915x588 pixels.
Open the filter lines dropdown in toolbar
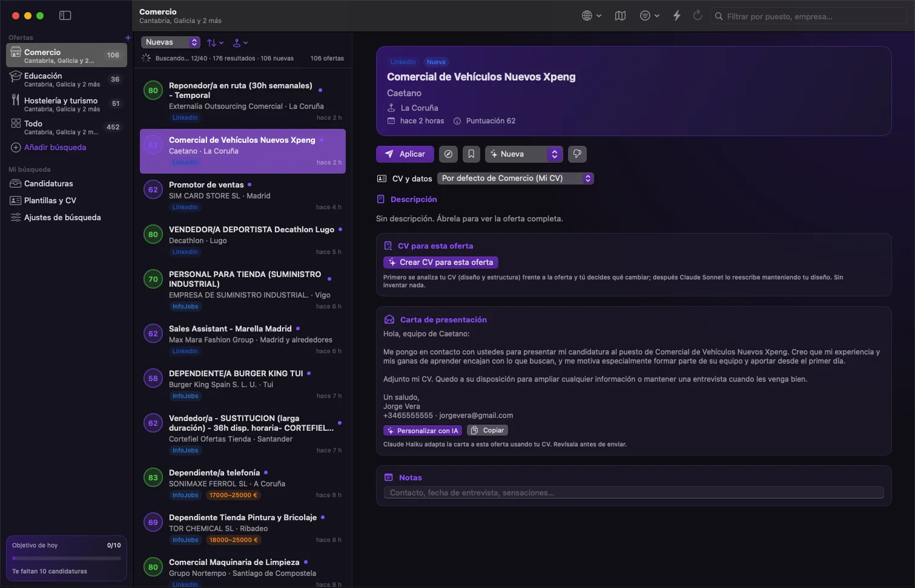click(649, 16)
